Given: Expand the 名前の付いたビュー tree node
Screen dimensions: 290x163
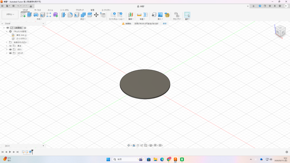Looking at the screenshot, I should pos(7,42).
